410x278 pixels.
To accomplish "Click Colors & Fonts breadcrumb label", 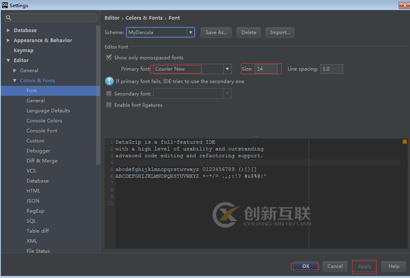I will 144,18.
